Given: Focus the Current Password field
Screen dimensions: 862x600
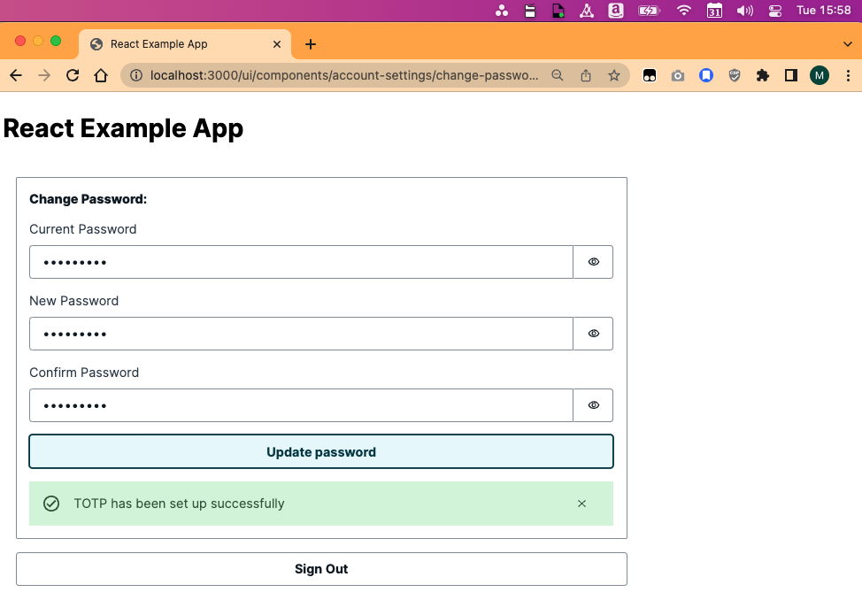Looking at the screenshot, I should [x=301, y=262].
